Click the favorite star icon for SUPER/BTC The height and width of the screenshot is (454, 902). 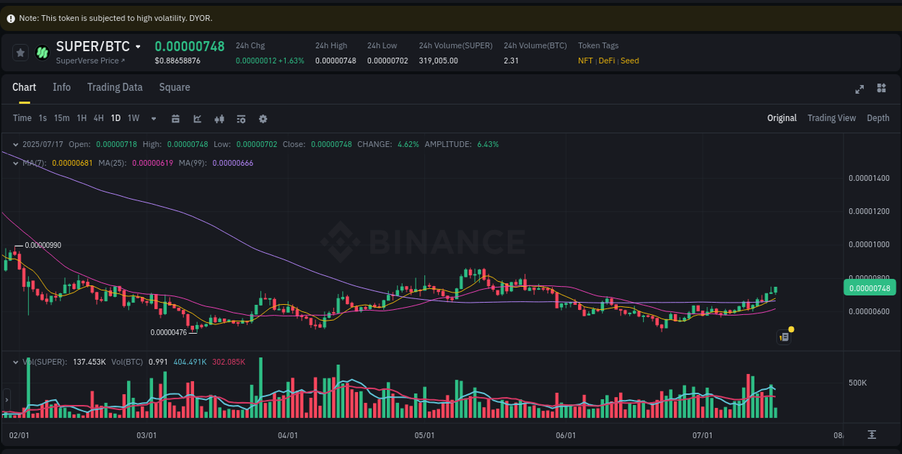(19, 52)
